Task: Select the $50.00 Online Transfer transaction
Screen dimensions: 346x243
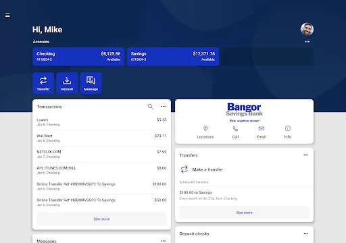Action: tap(101, 202)
